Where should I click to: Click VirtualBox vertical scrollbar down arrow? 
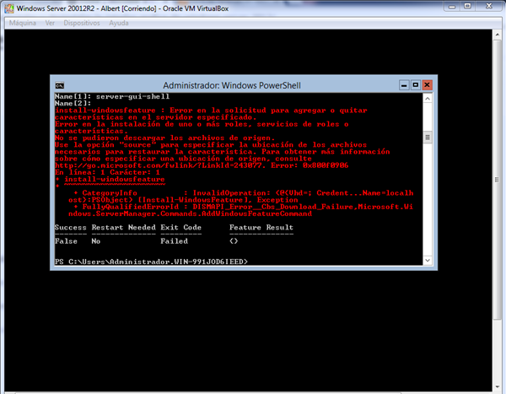tap(497, 386)
